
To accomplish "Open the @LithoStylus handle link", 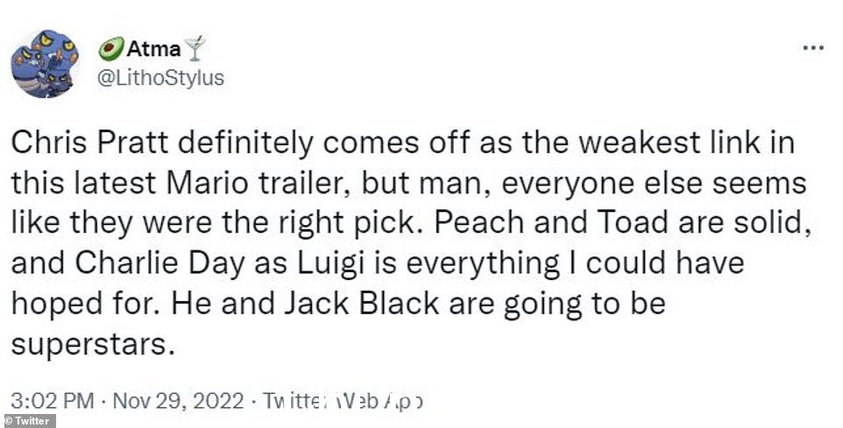I will [x=160, y=78].
